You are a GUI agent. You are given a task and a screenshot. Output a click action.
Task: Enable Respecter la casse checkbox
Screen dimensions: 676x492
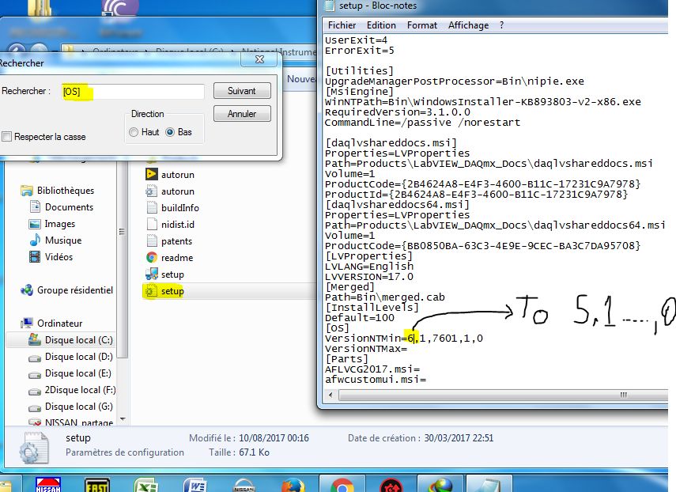point(6,137)
